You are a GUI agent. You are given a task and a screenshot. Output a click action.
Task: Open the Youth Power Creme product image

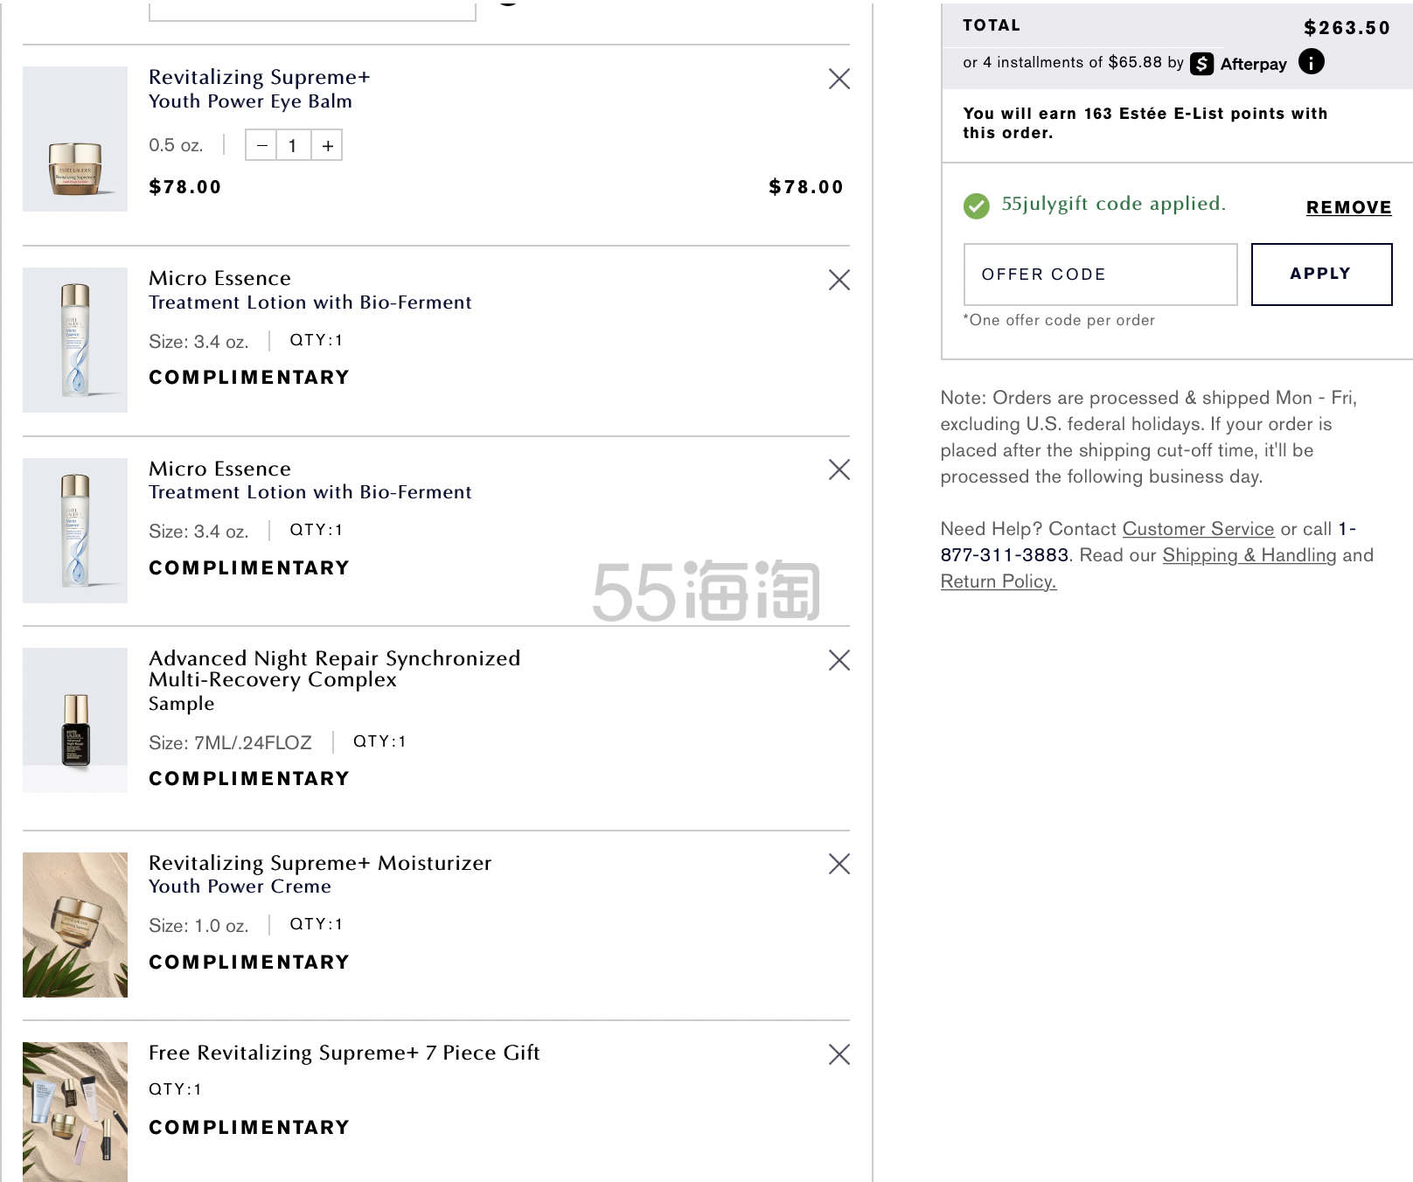pos(75,924)
